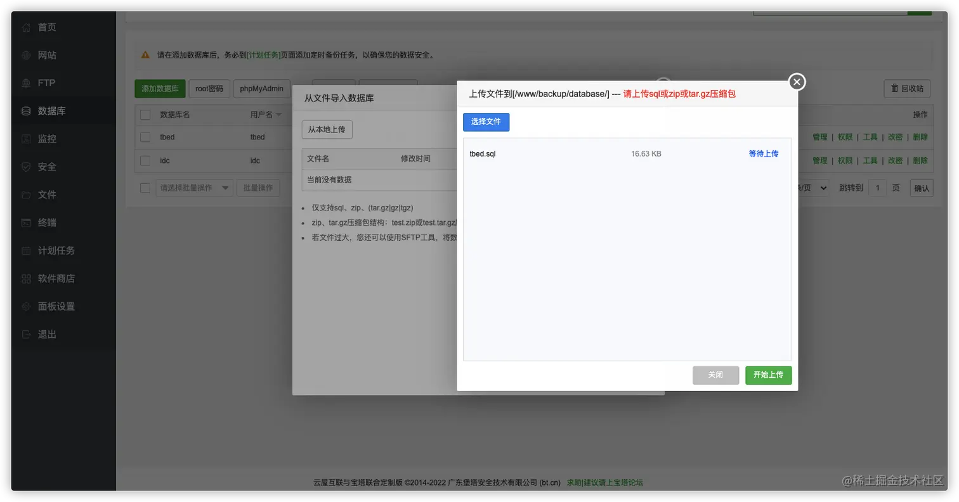Switch to the 从本地上传 tab
This screenshot has height=502, width=959.
coord(329,129)
